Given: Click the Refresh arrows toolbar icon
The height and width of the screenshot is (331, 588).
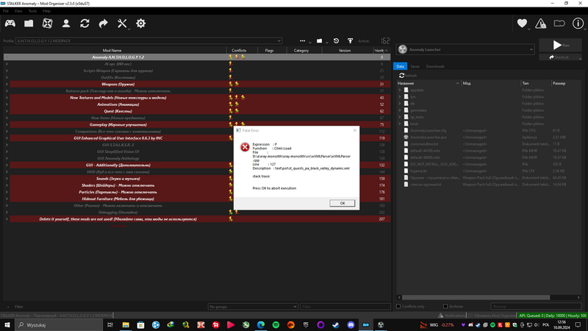Looking at the screenshot, I should [x=85, y=24].
